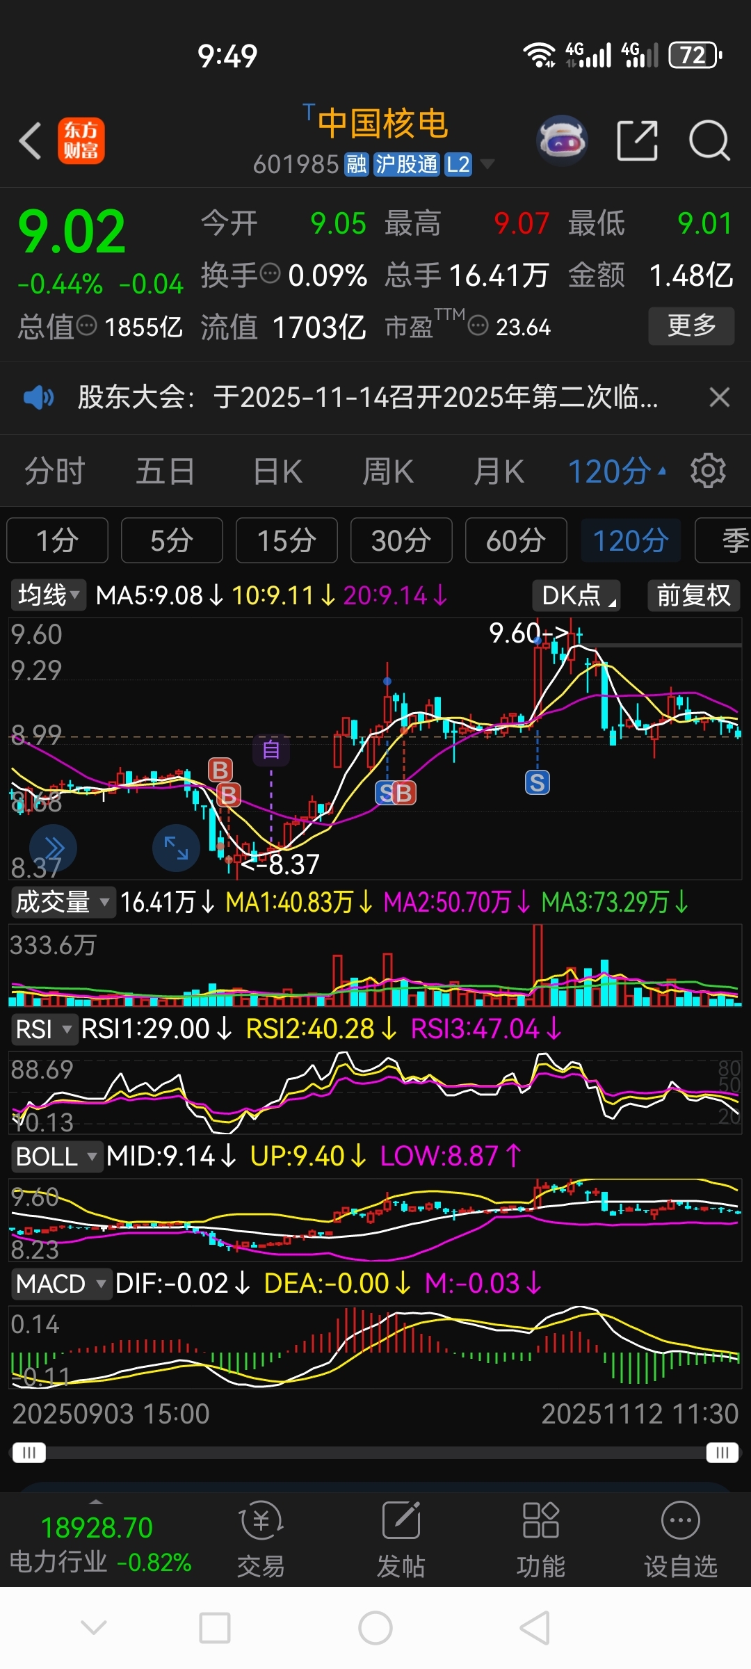This screenshot has height=1669, width=751.
Task: Switch to the 分时 tab
Action: coord(55,471)
